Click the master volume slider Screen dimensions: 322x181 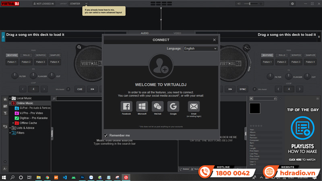[250, 4]
